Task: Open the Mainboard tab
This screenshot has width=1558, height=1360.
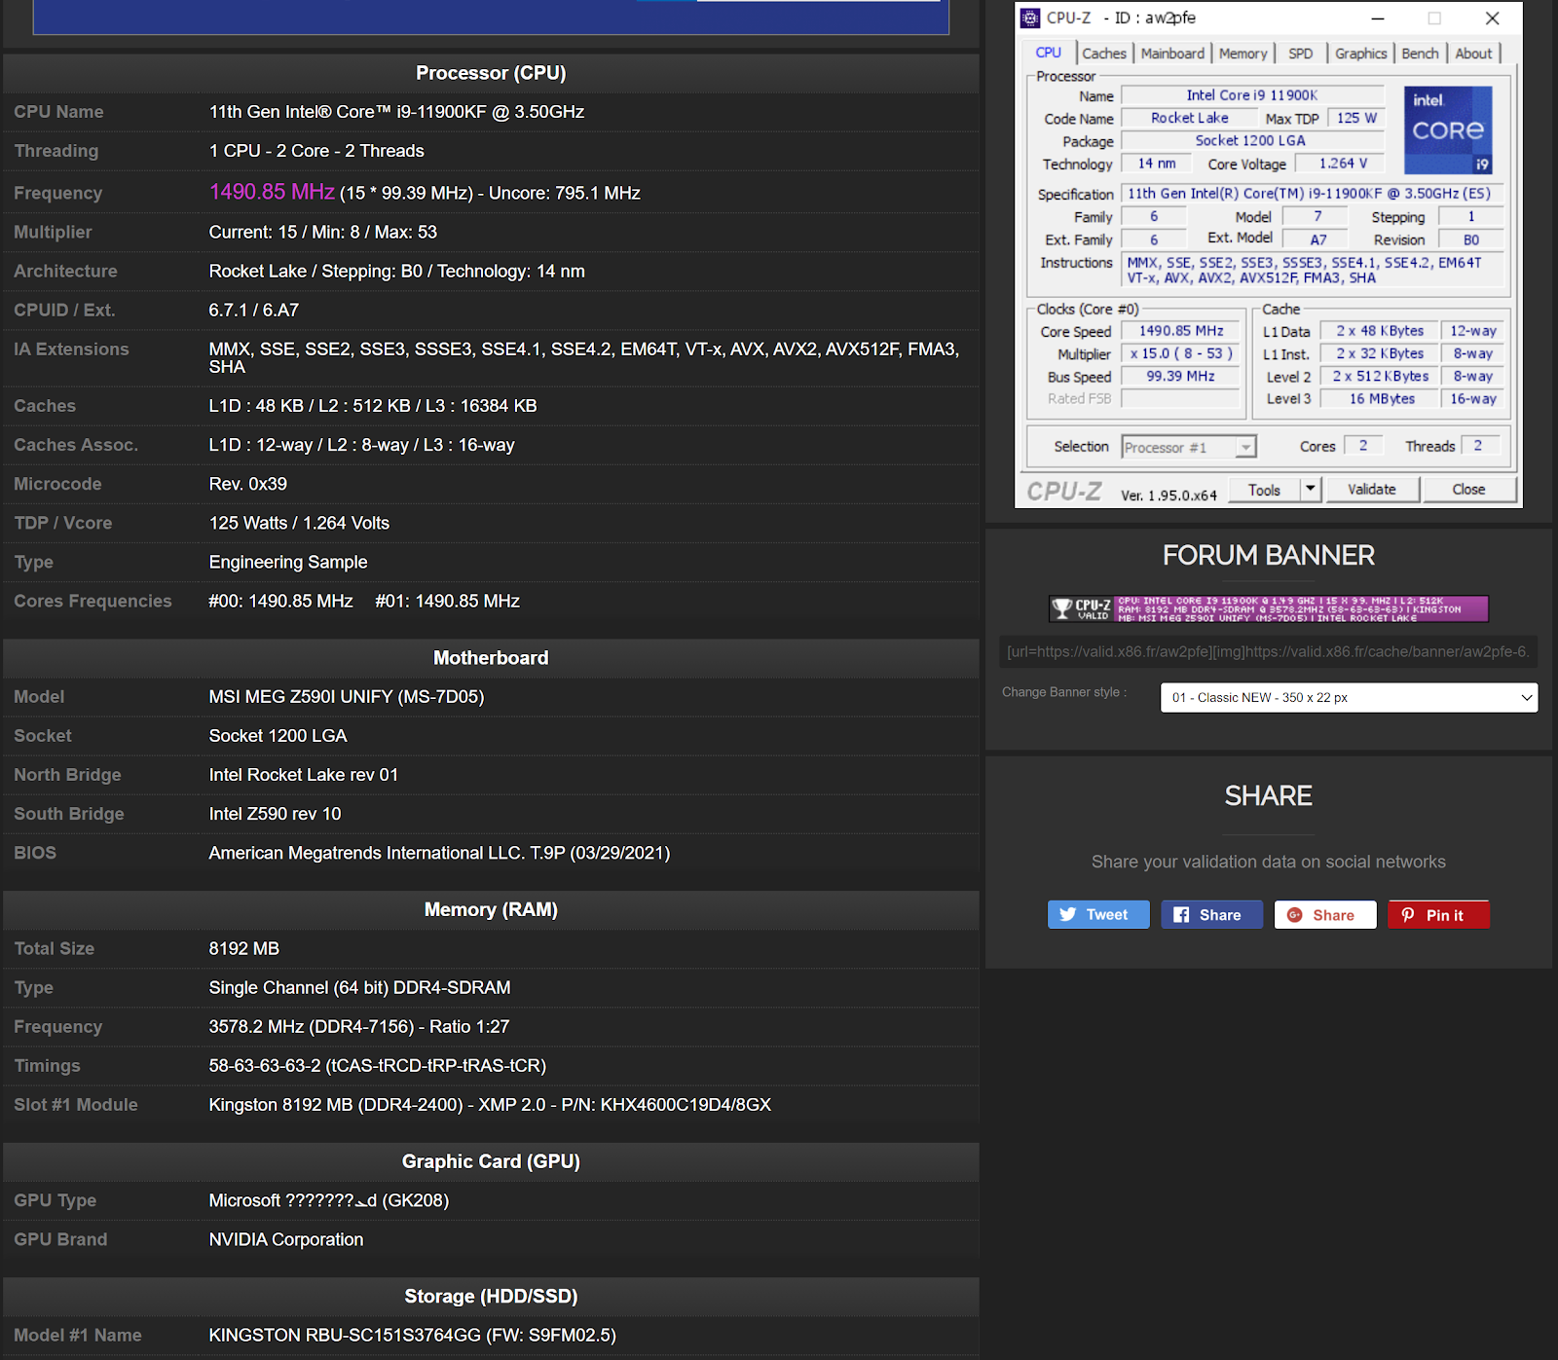Action: (x=1172, y=54)
